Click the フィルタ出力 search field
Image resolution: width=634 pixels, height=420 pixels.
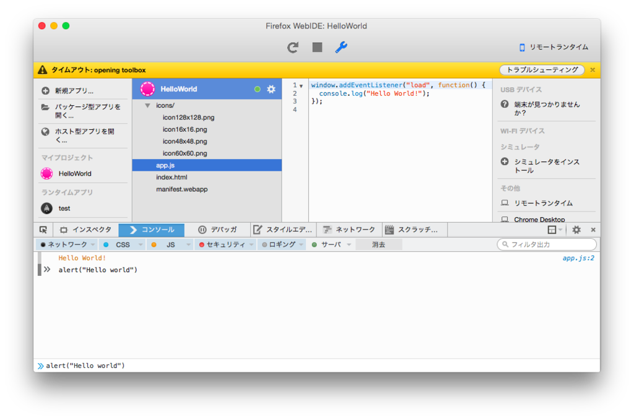click(547, 244)
